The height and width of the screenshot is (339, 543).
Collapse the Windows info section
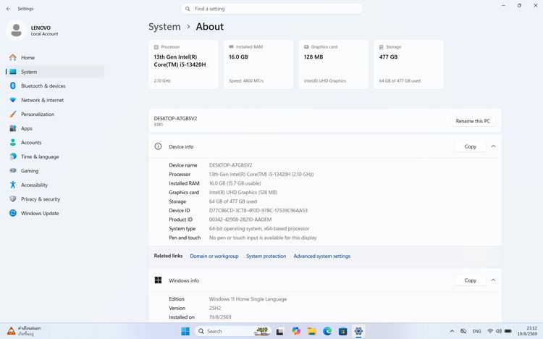(x=493, y=280)
